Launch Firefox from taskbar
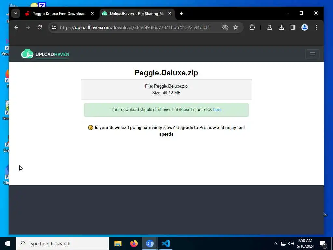Image resolution: width=333 pixels, height=250 pixels. pyautogui.click(x=134, y=243)
